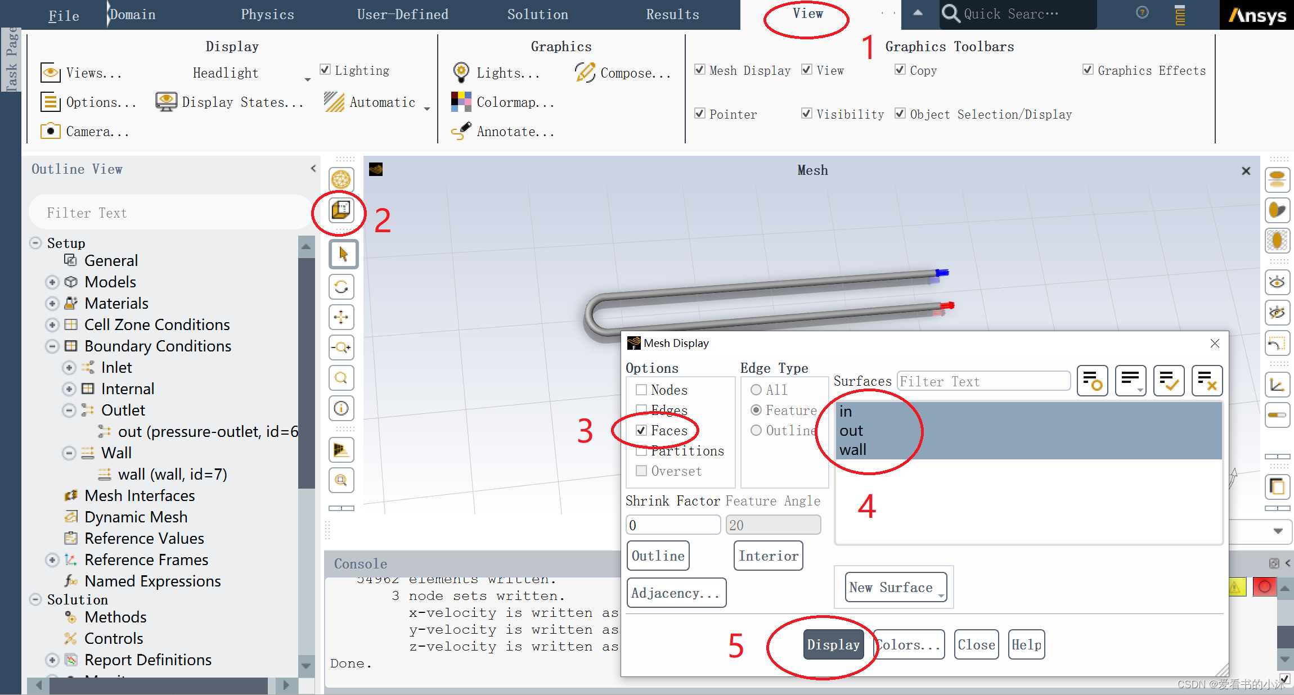
Task: Click the Shrink Factor input field
Action: pos(672,525)
